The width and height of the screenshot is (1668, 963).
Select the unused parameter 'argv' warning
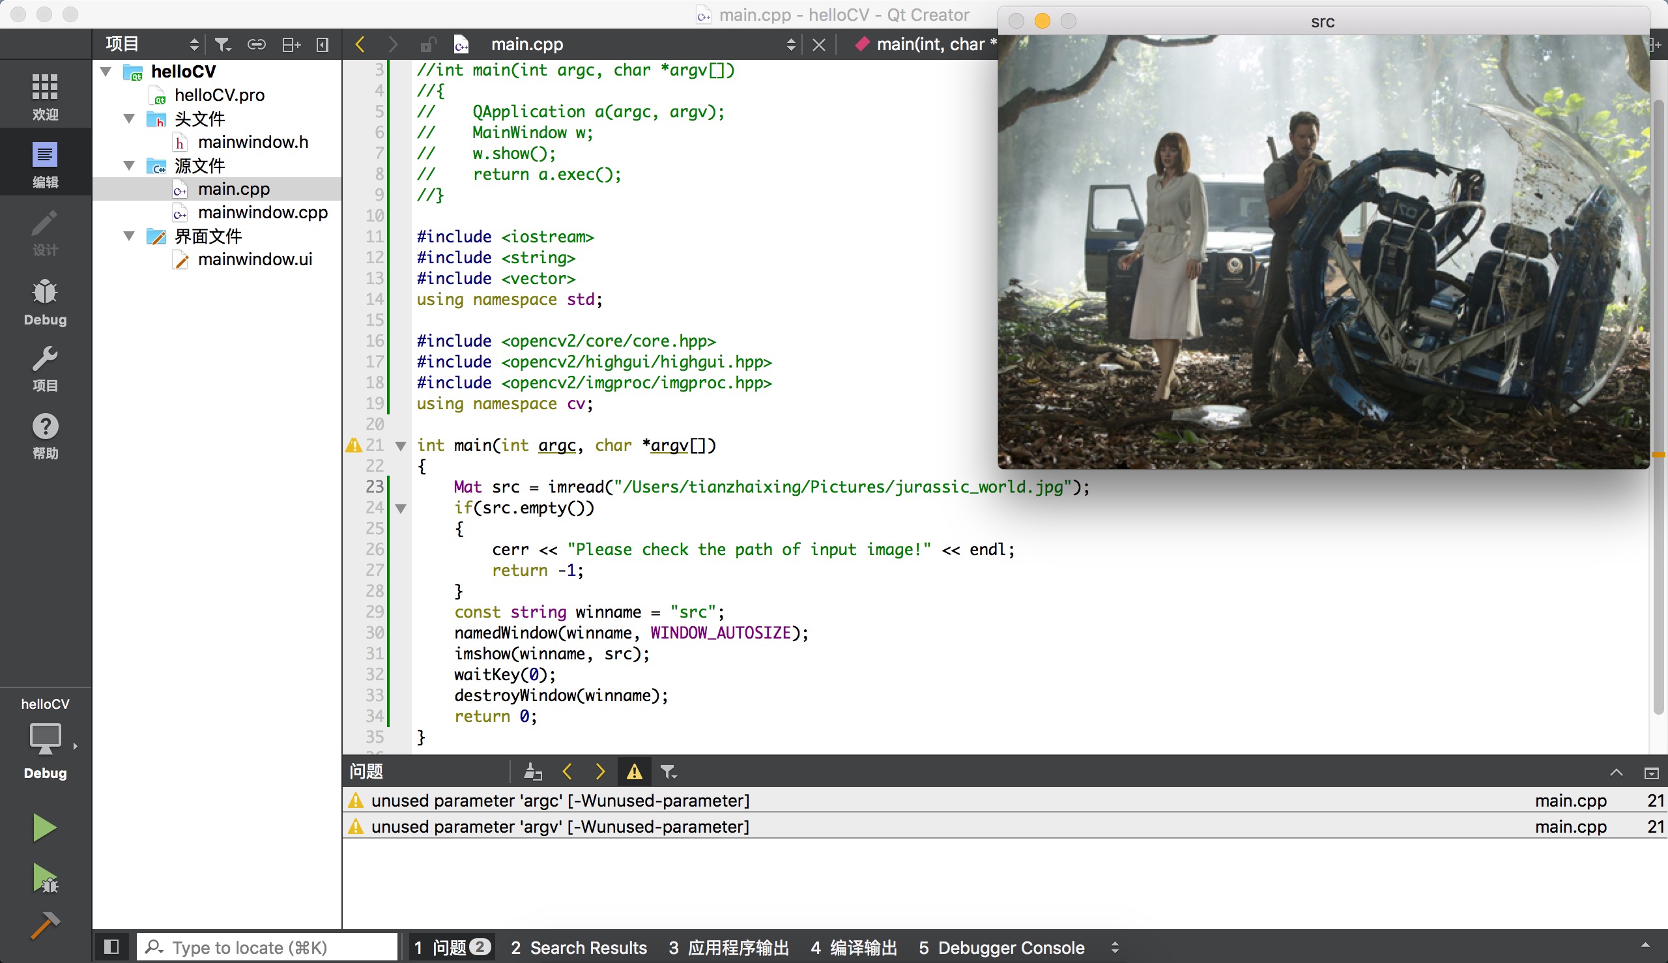click(1005, 826)
